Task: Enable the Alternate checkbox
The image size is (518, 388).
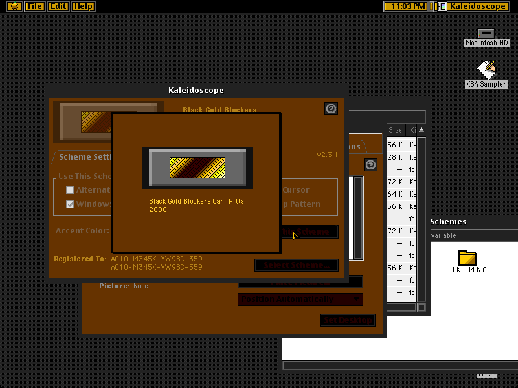Action: (x=70, y=190)
